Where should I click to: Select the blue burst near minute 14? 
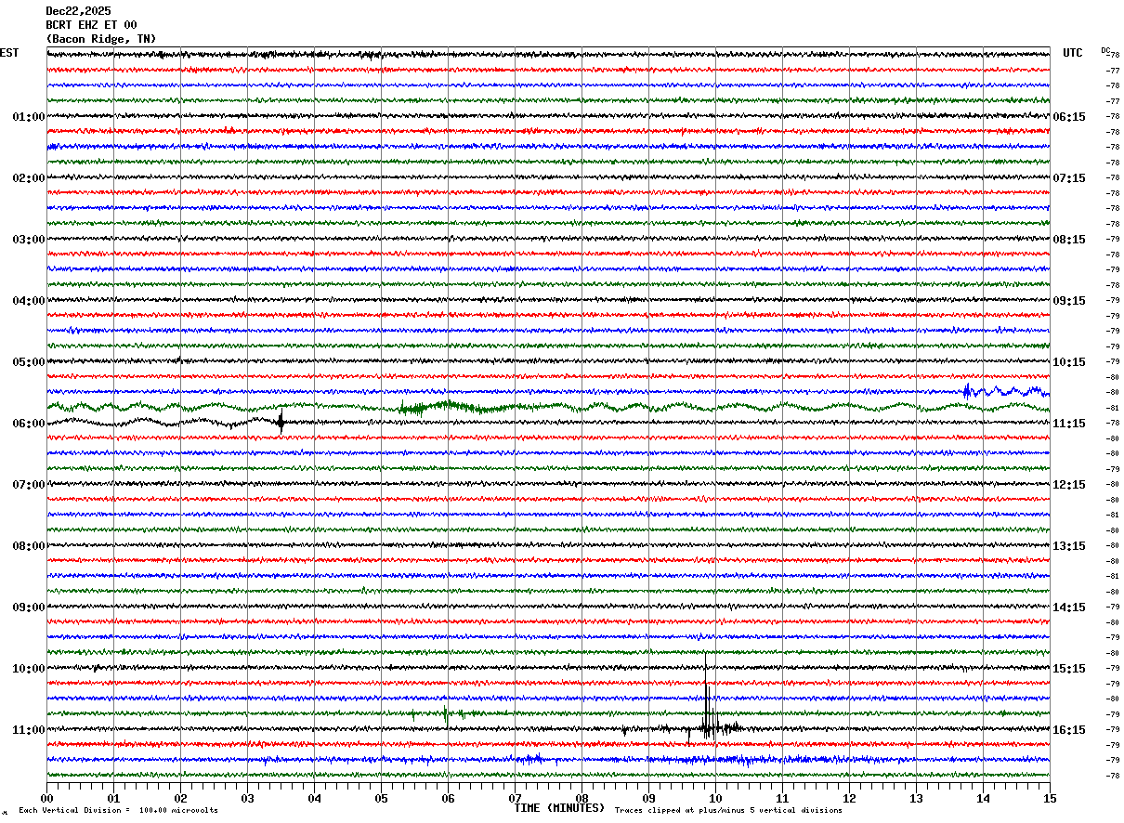pos(968,390)
